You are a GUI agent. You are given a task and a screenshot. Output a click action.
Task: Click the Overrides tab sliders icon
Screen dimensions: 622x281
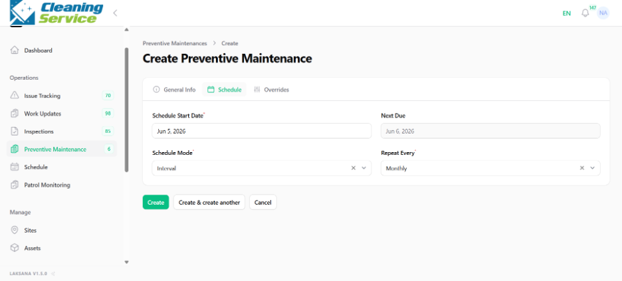[x=257, y=90]
